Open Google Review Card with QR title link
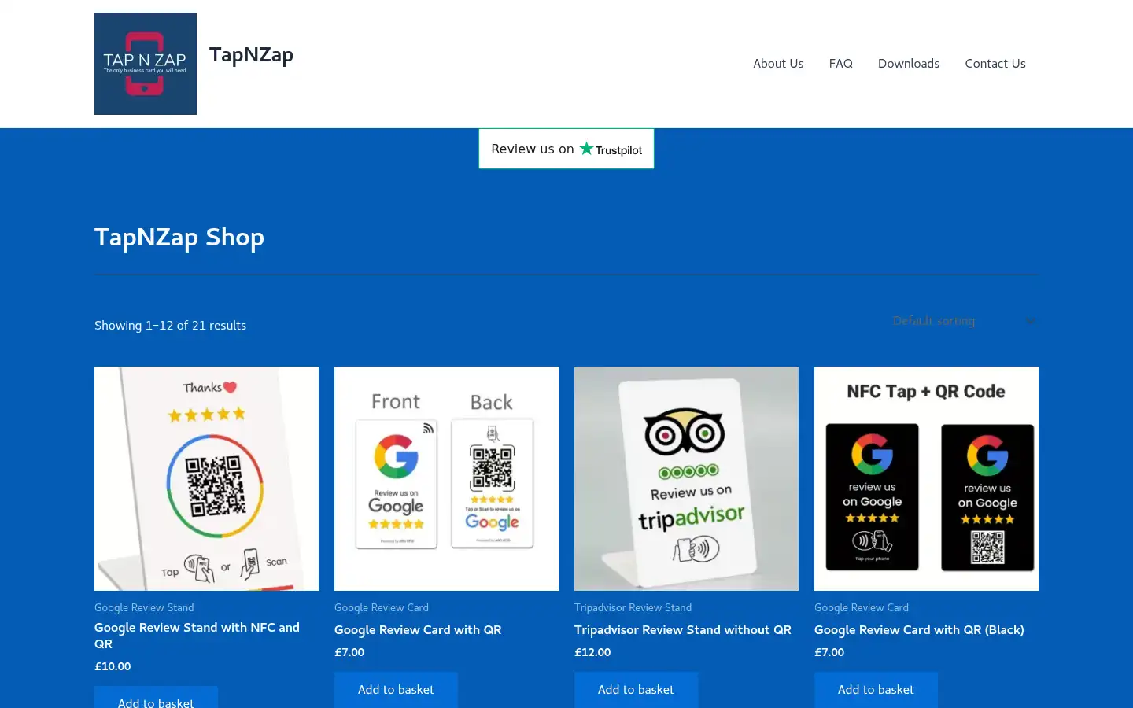The height and width of the screenshot is (708, 1133). (x=418, y=629)
